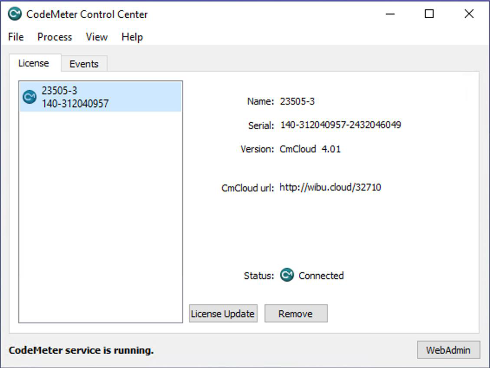Click the "CodeMeter service is running" status text
Image resolution: width=490 pixels, height=368 pixels.
(x=81, y=350)
